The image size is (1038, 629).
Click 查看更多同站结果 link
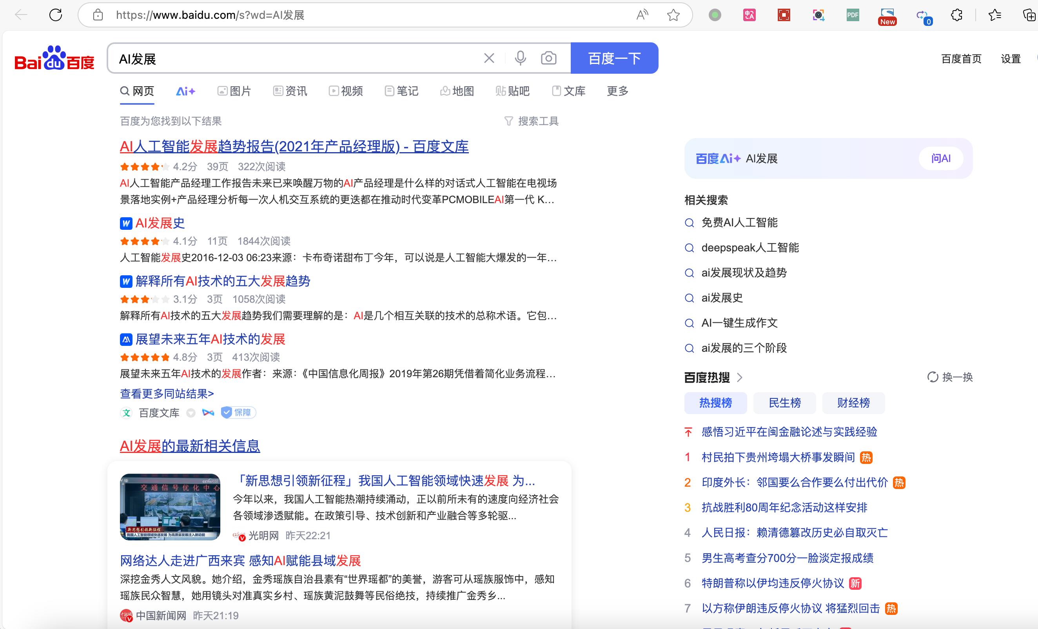click(167, 394)
